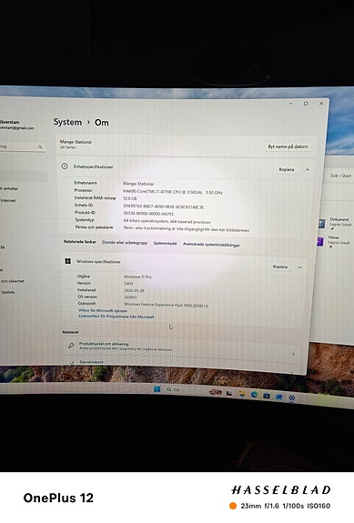Image resolution: width=354 pixels, height=523 pixels.
Task: Click the Microsoft Store taskbar icon
Action: (267, 396)
